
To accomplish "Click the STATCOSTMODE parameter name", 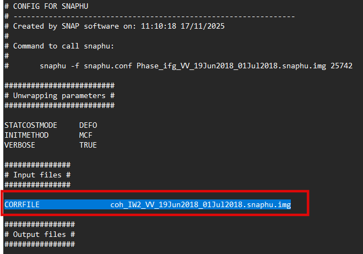I will 31,125.
